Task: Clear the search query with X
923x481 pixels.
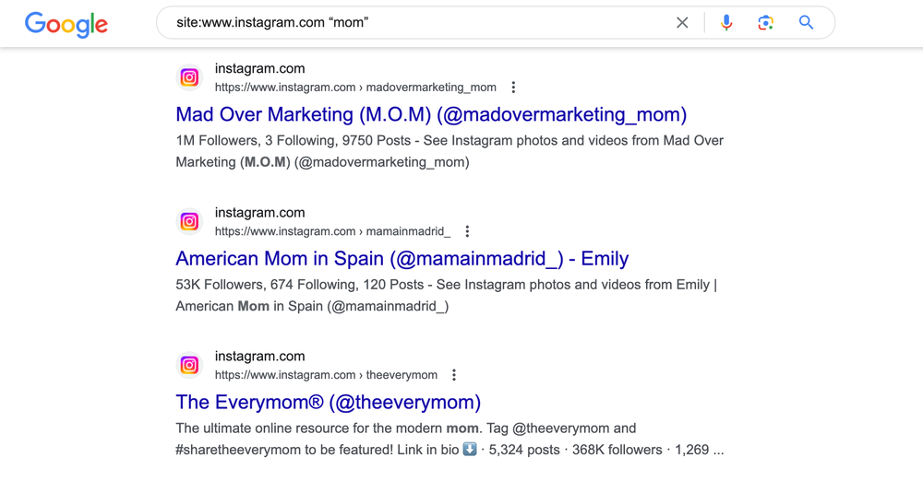Action: [x=682, y=23]
